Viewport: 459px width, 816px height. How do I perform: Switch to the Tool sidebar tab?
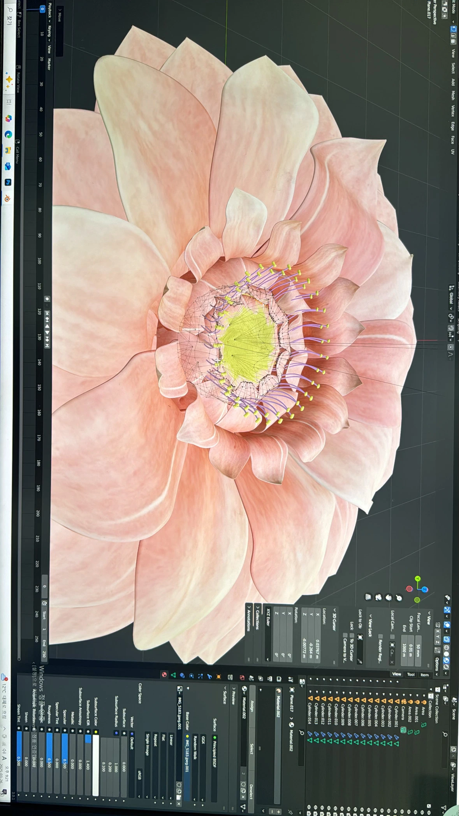click(x=411, y=675)
